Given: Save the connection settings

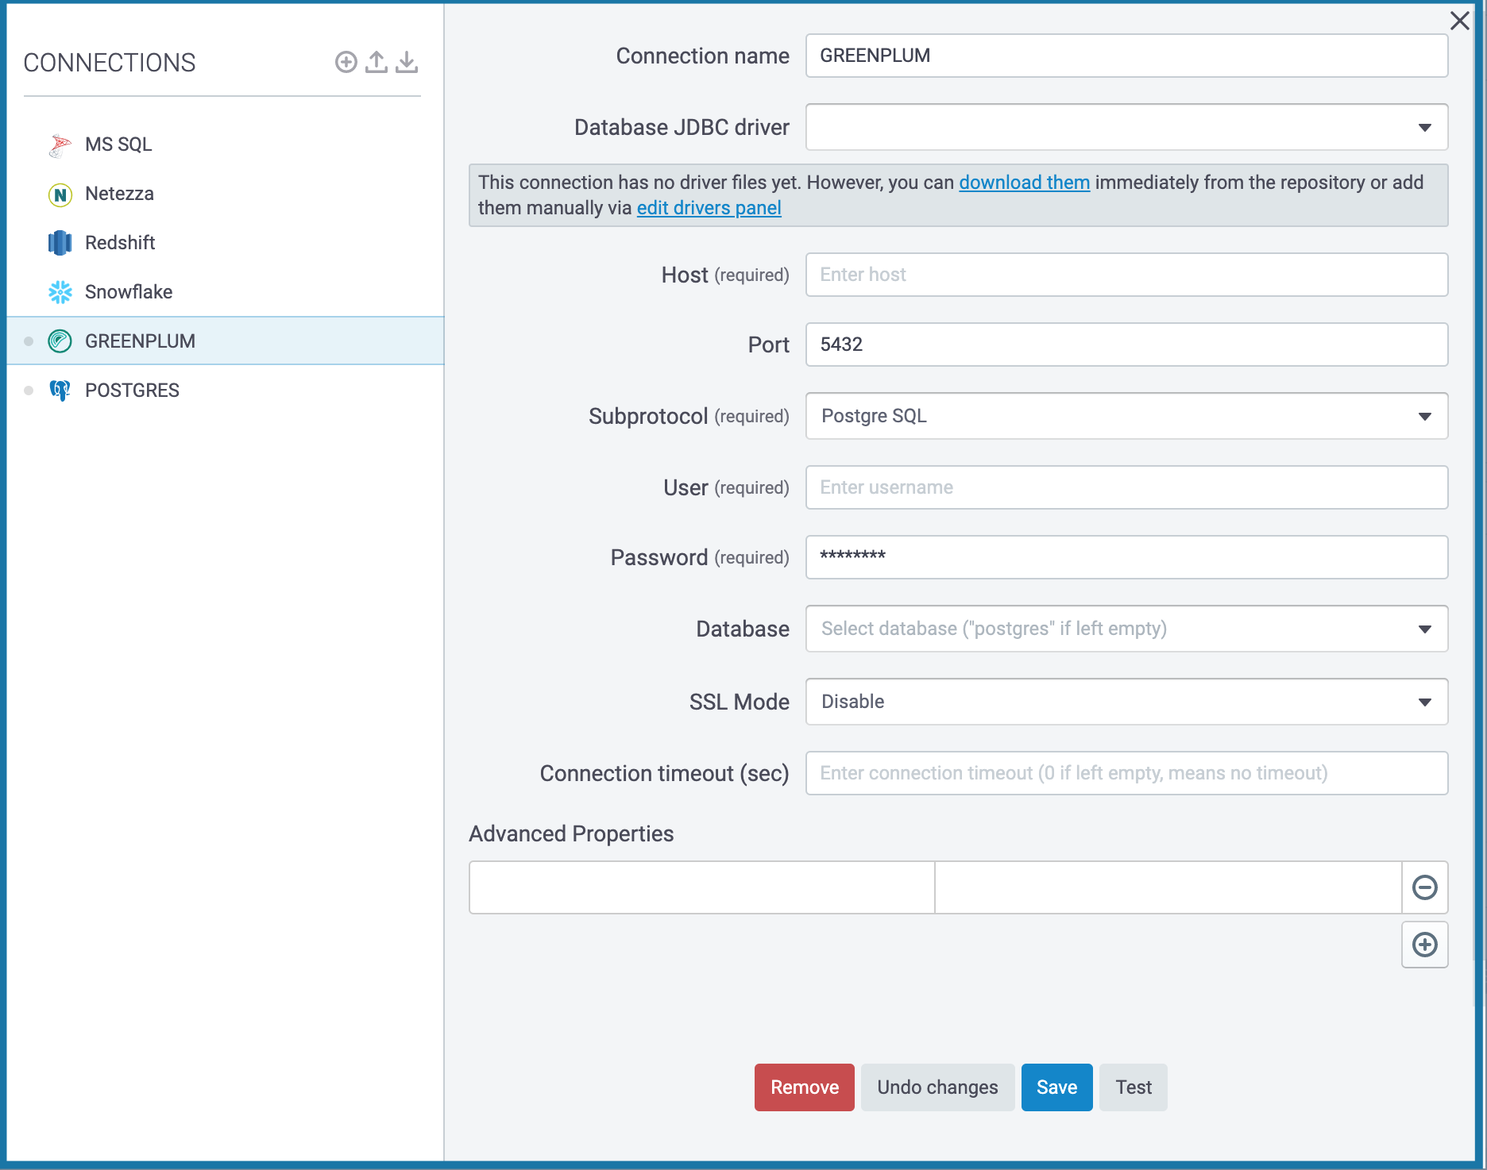Looking at the screenshot, I should click(1056, 1087).
